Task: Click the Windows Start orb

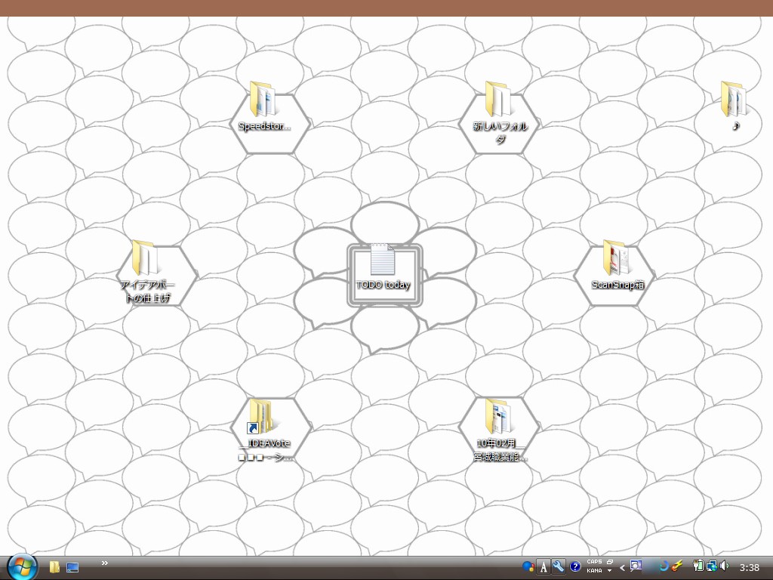Action: tap(22, 566)
